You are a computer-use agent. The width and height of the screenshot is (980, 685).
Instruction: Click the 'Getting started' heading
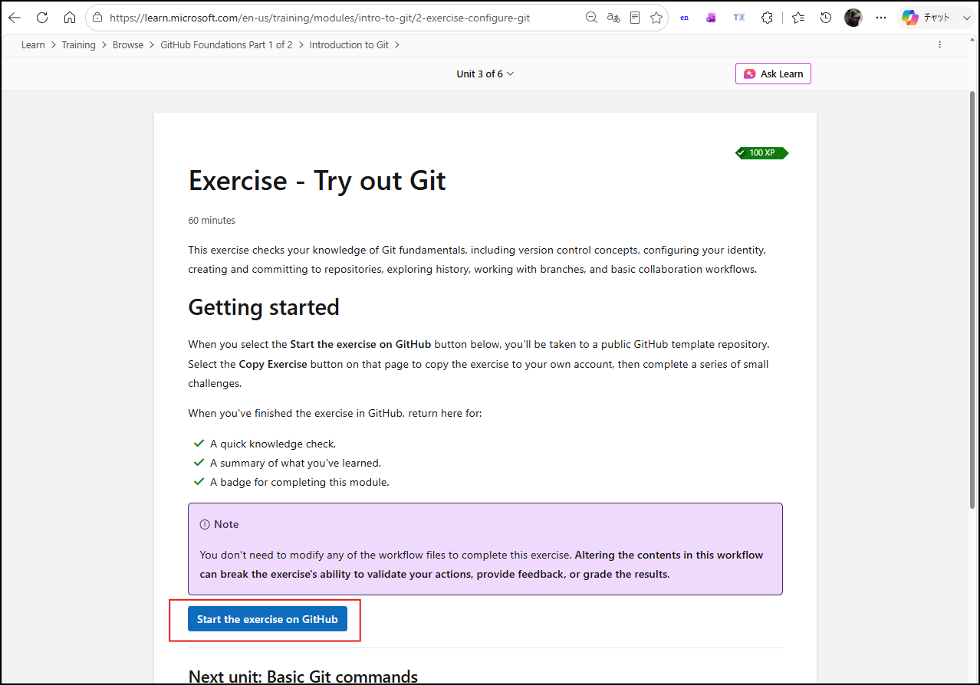tap(264, 307)
